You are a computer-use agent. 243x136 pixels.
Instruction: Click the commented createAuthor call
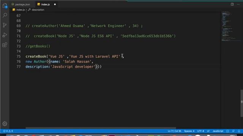click(84, 26)
